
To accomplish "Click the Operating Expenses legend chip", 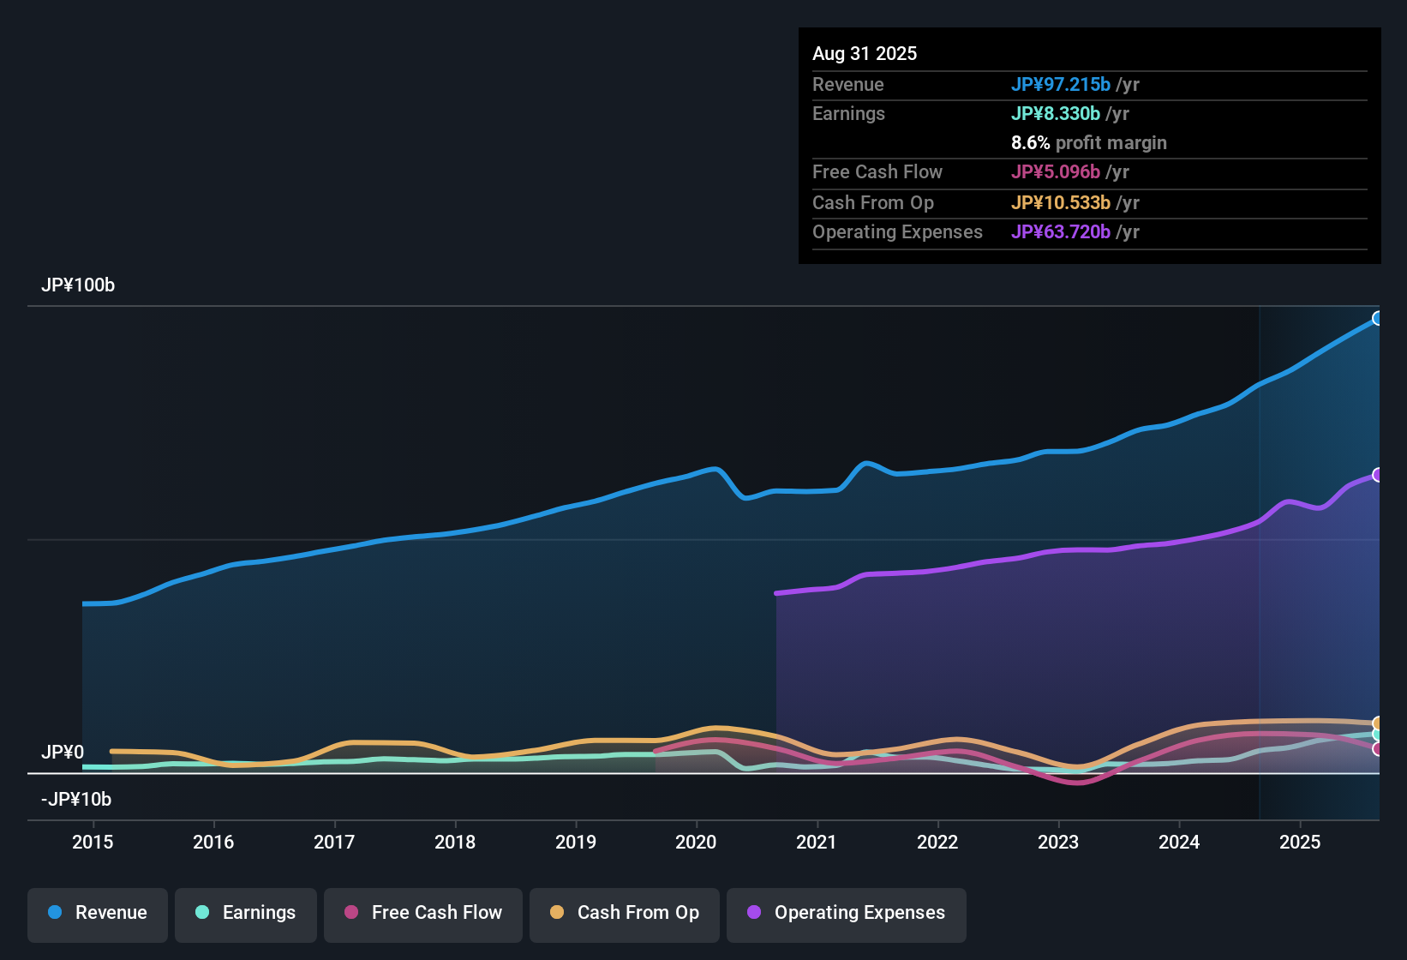I will 846,913.
